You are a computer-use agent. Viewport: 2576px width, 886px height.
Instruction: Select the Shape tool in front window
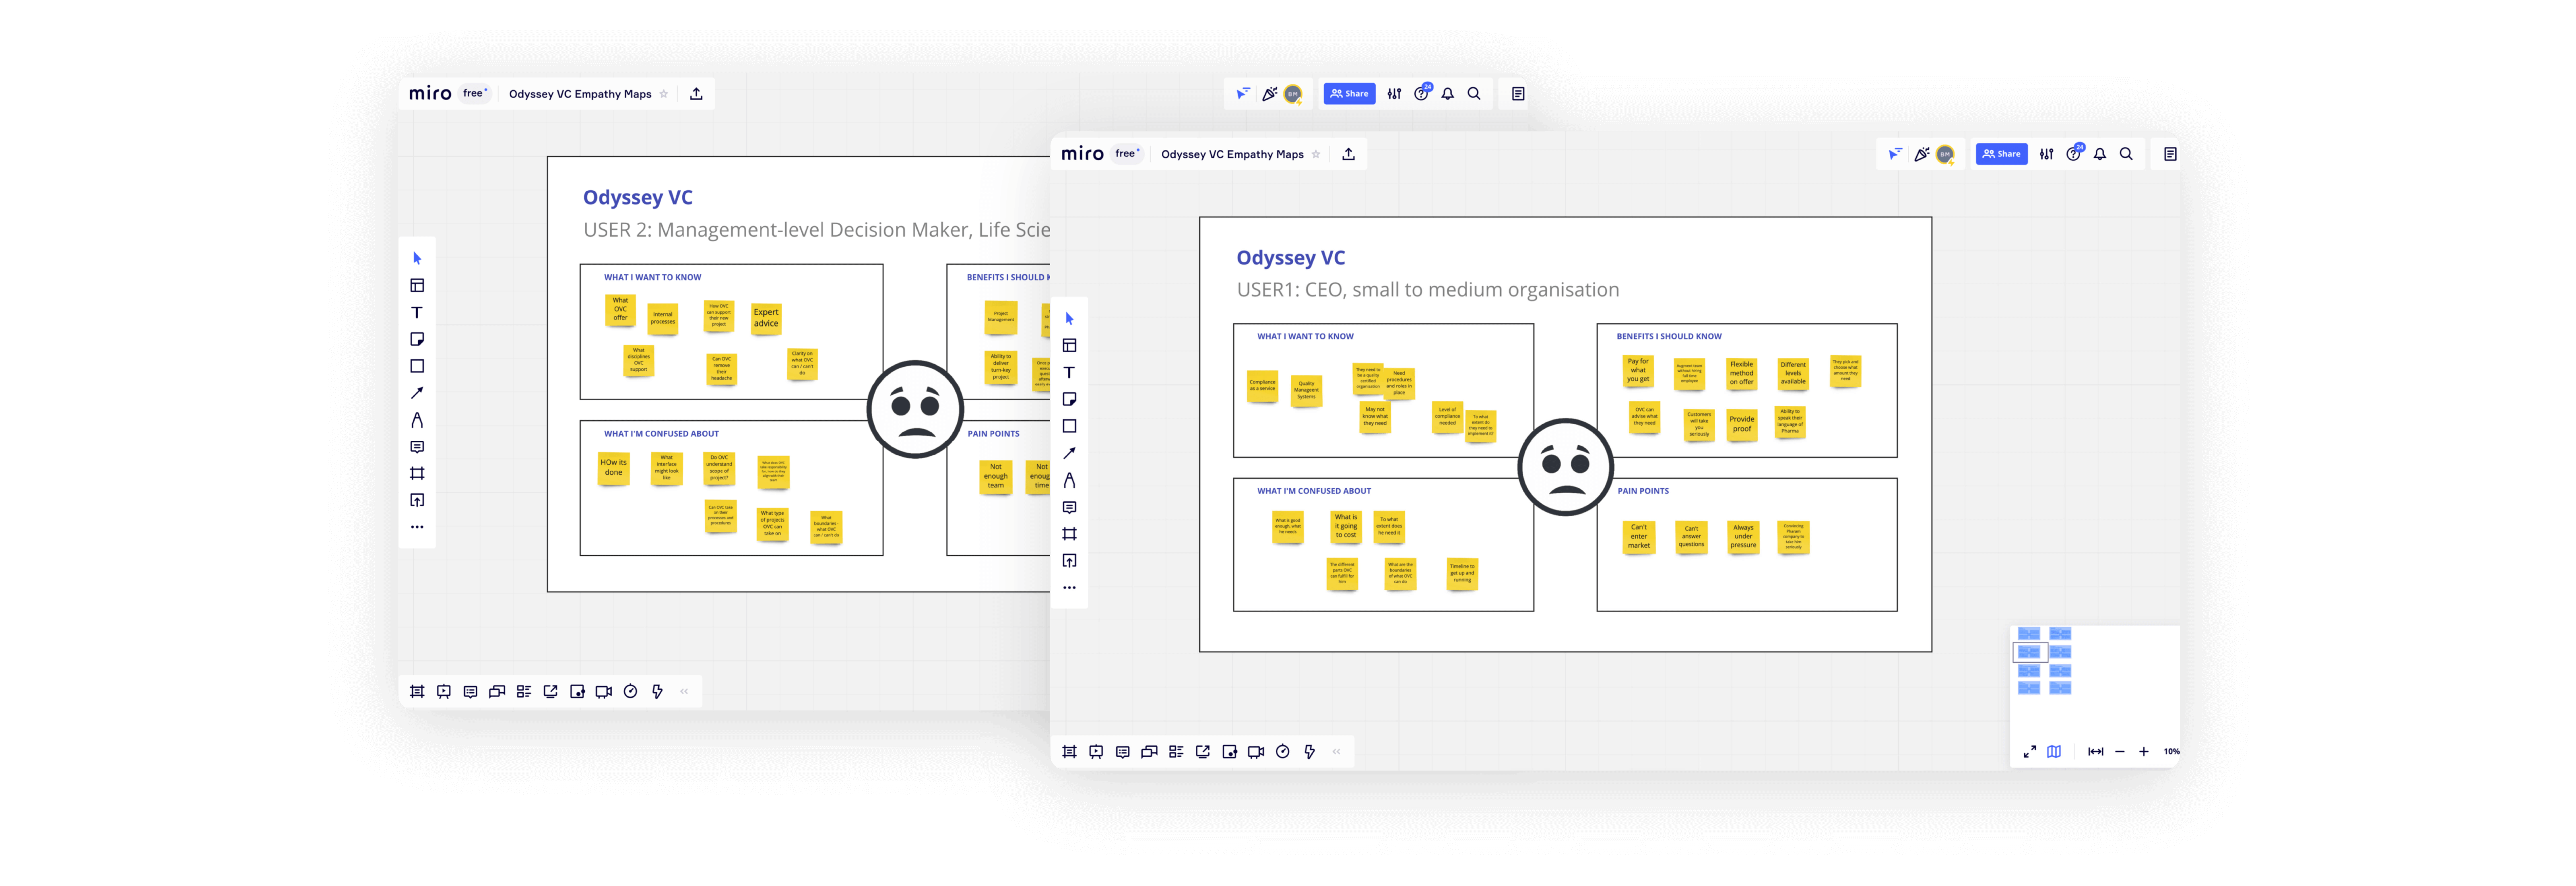[x=1069, y=426]
